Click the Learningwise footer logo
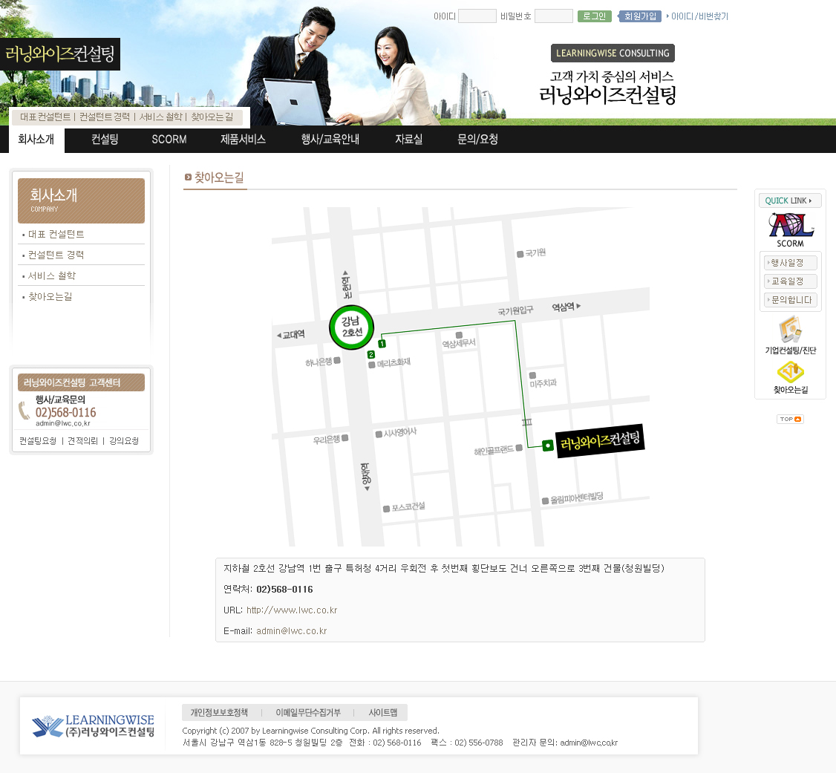This screenshot has width=836, height=773. (x=93, y=725)
